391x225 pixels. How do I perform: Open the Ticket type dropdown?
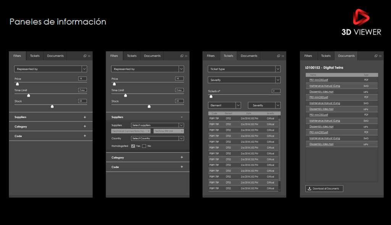click(244, 69)
